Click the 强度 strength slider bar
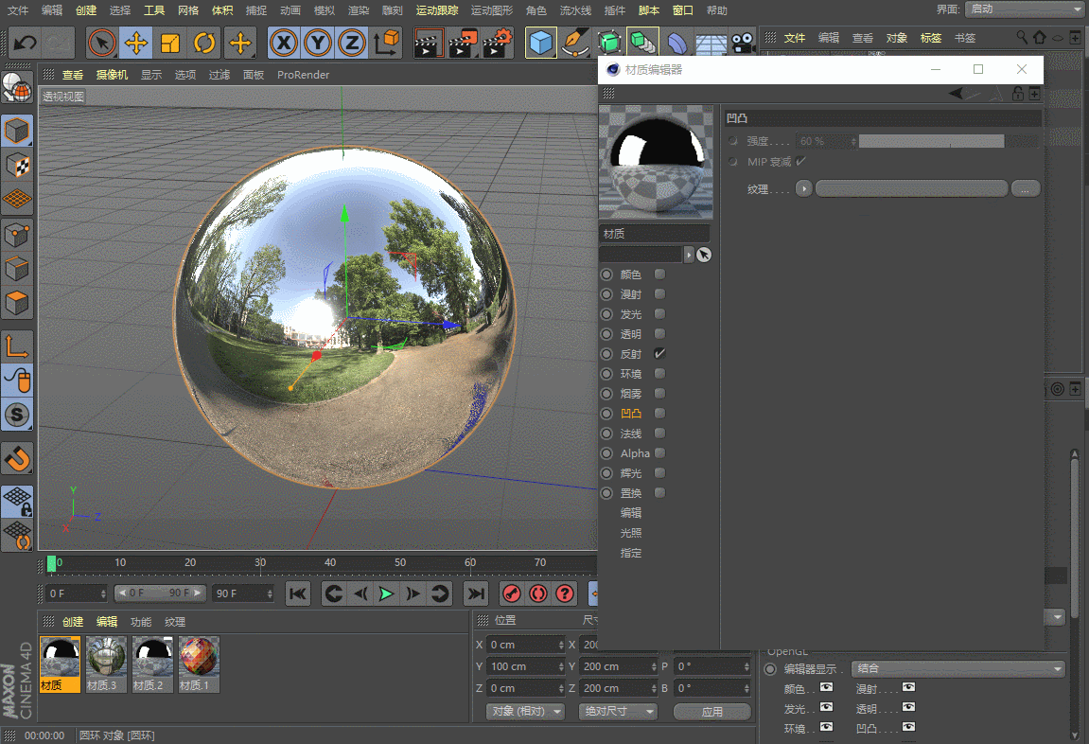Screen dimensions: 1089x744 point(931,141)
